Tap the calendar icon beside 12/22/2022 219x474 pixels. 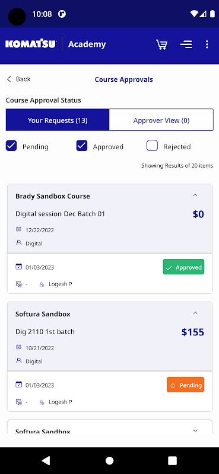coord(19,229)
